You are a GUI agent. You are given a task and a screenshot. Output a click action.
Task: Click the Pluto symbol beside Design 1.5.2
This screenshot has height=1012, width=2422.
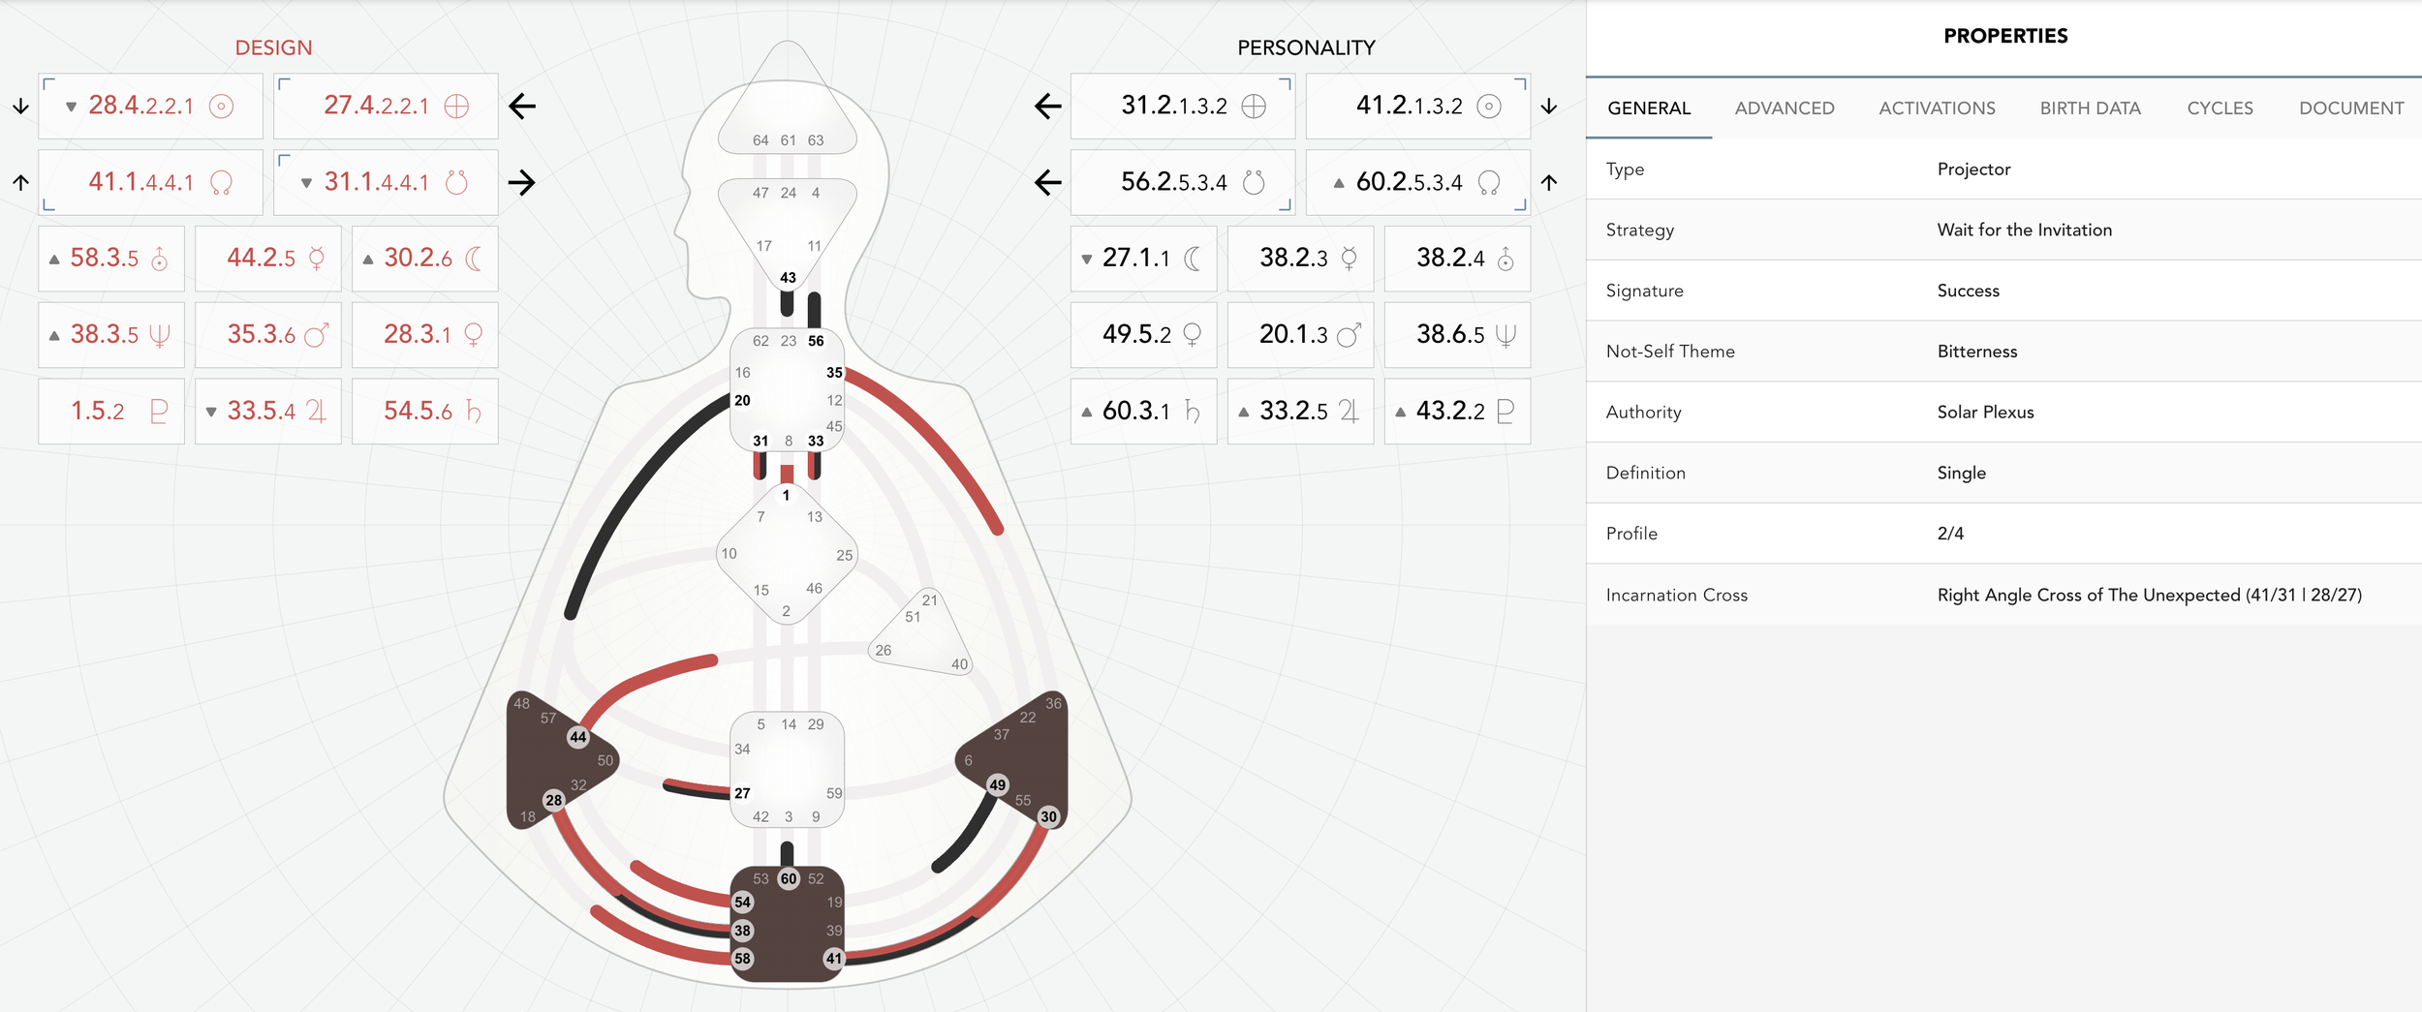160,412
